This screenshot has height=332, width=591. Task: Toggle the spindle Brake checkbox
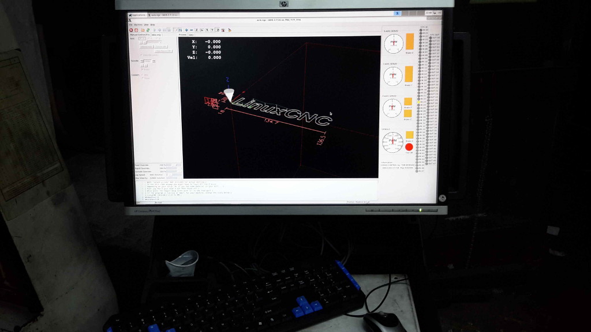click(x=145, y=69)
